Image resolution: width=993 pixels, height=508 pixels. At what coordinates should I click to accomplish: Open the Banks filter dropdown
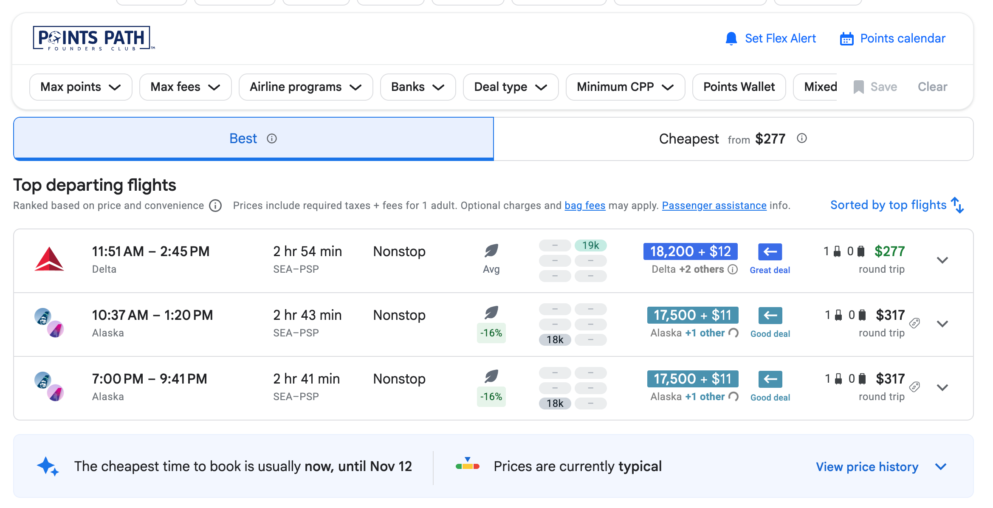coord(418,87)
